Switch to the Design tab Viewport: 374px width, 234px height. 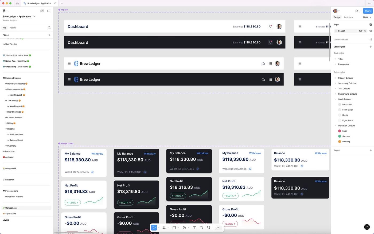point(337,17)
